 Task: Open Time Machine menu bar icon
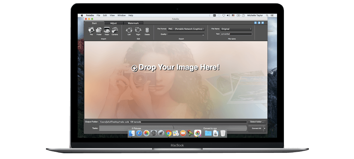(219, 15)
